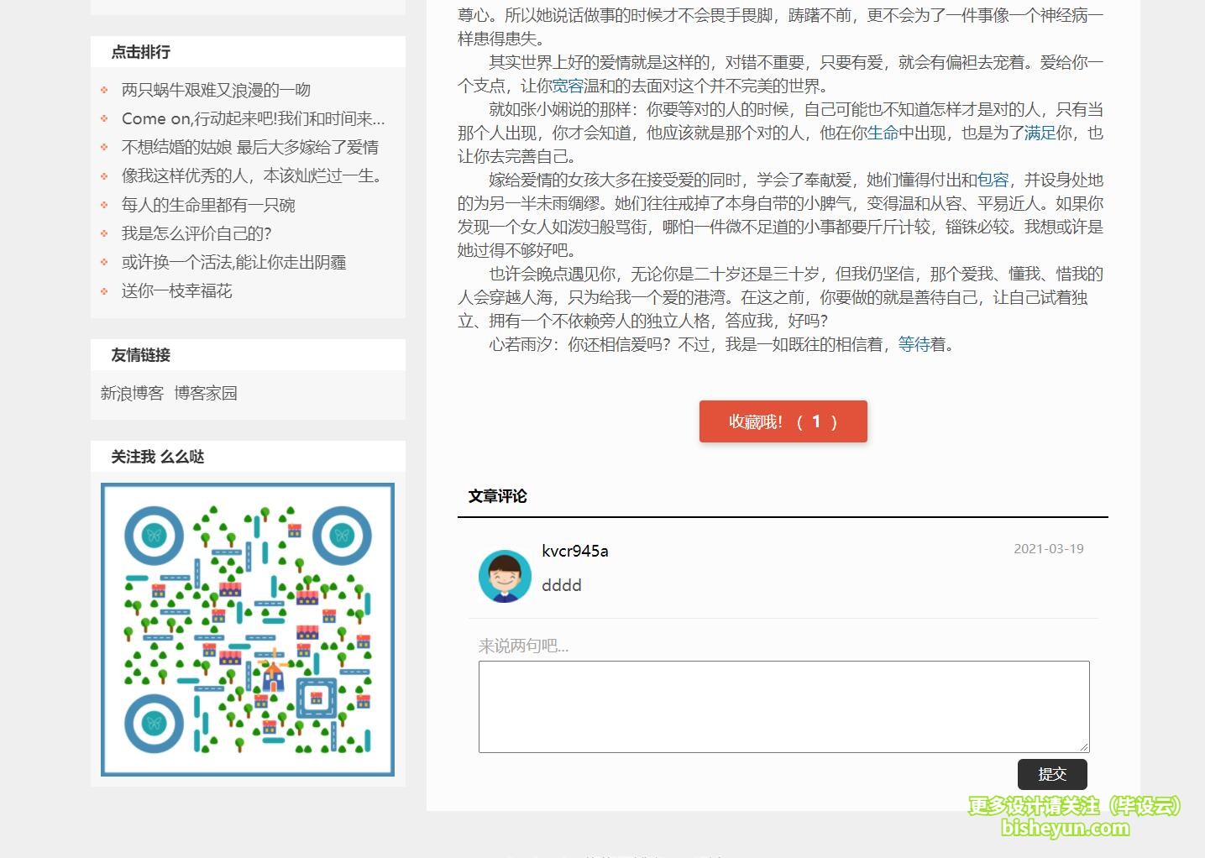The height and width of the screenshot is (858, 1205).
Task: Open article 送你一枝幸福花
Action: tap(176, 290)
